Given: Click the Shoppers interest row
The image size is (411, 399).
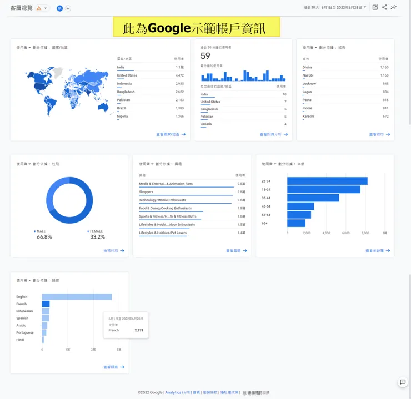Looking at the screenshot, I should click(x=192, y=192).
